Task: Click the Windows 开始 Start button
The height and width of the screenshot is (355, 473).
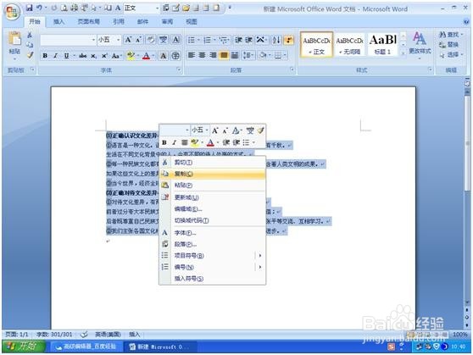Action: (x=24, y=347)
